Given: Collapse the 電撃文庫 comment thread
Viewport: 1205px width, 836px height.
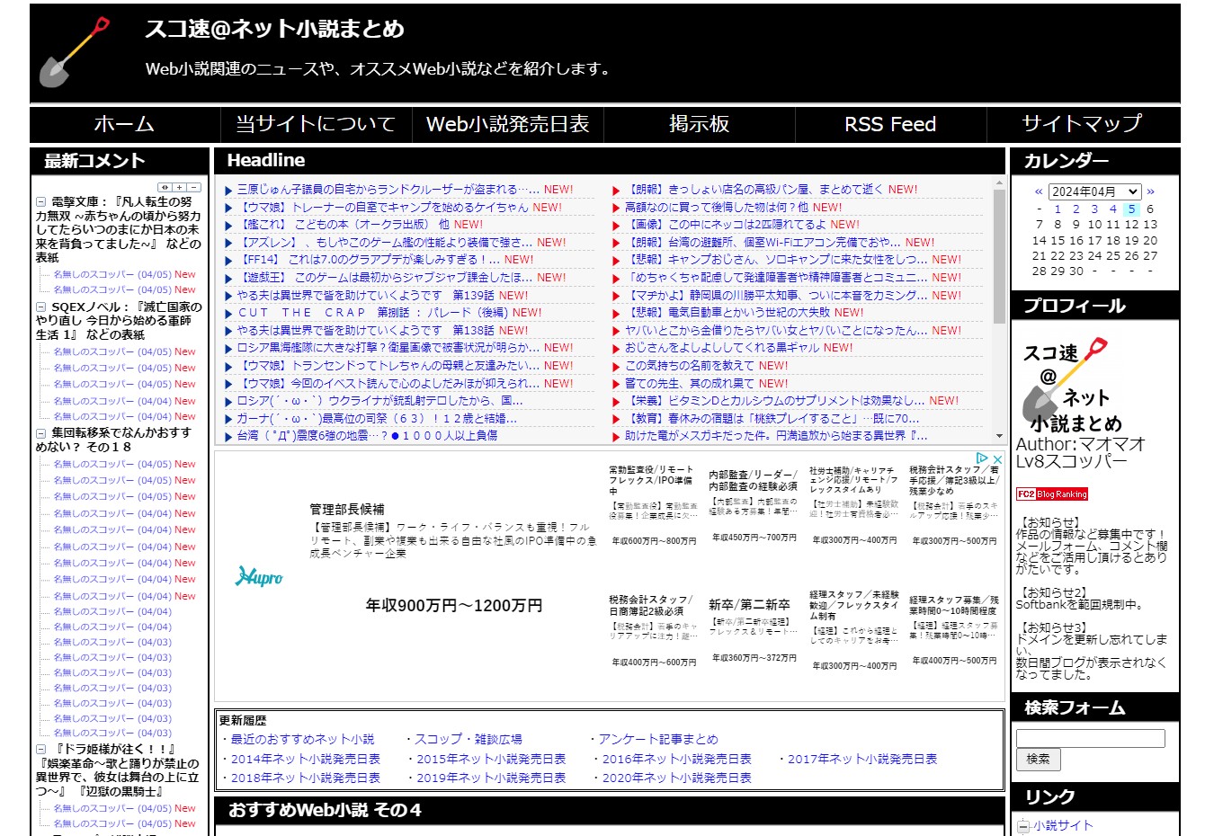Looking at the screenshot, I should coord(40,202).
